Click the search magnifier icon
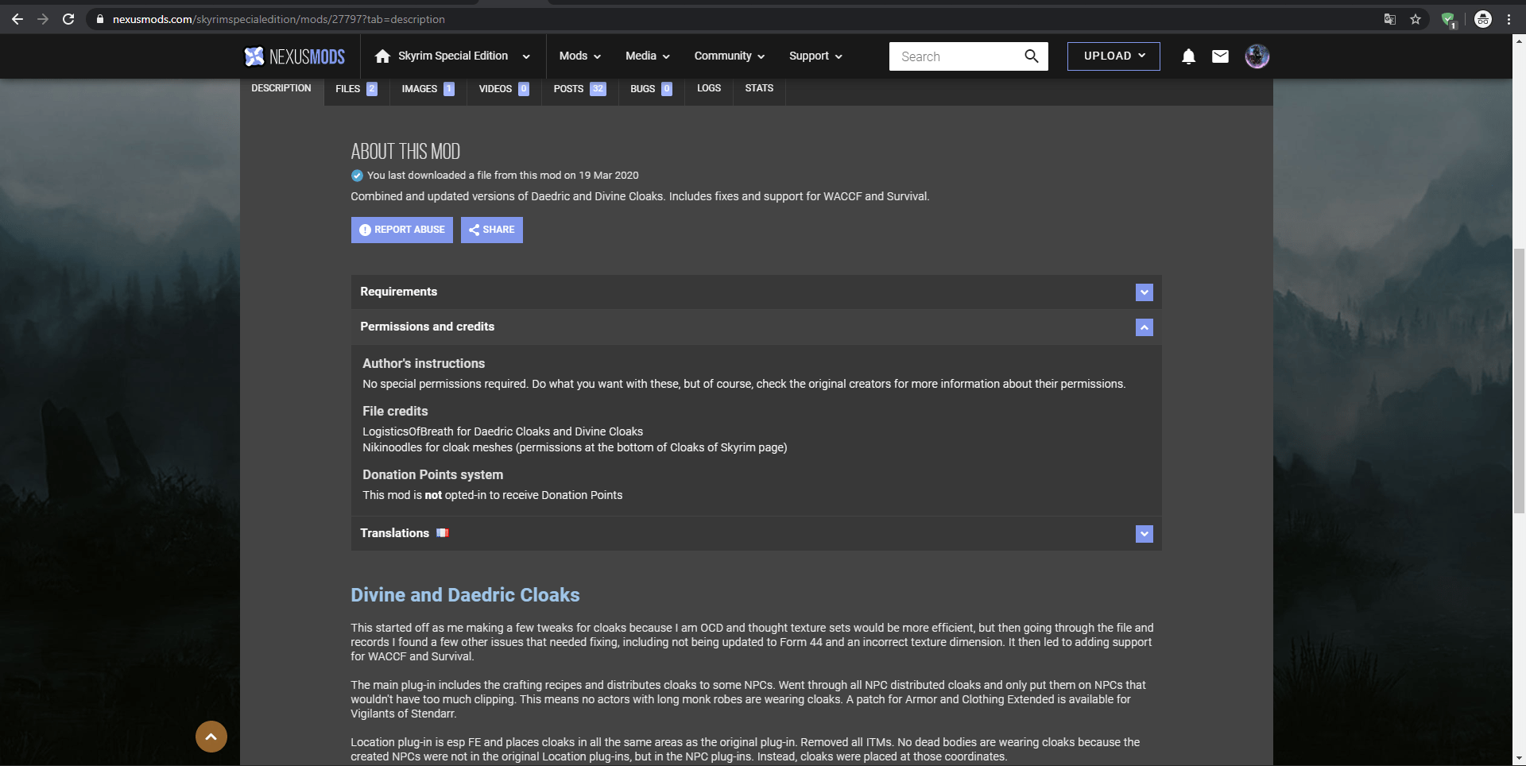The image size is (1526, 766). (x=1031, y=56)
